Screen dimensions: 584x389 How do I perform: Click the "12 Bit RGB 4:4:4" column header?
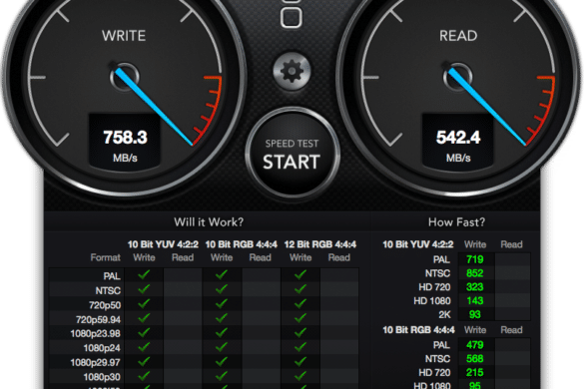tap(319, 244)
